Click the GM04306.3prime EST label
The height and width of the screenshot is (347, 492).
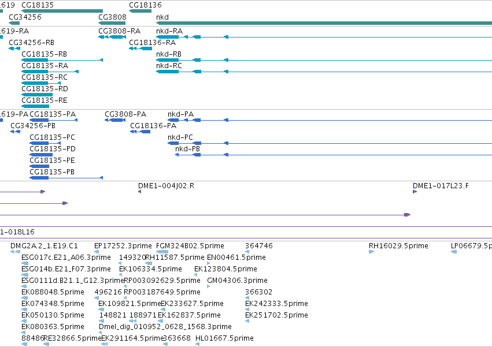[x=237, y=281]
